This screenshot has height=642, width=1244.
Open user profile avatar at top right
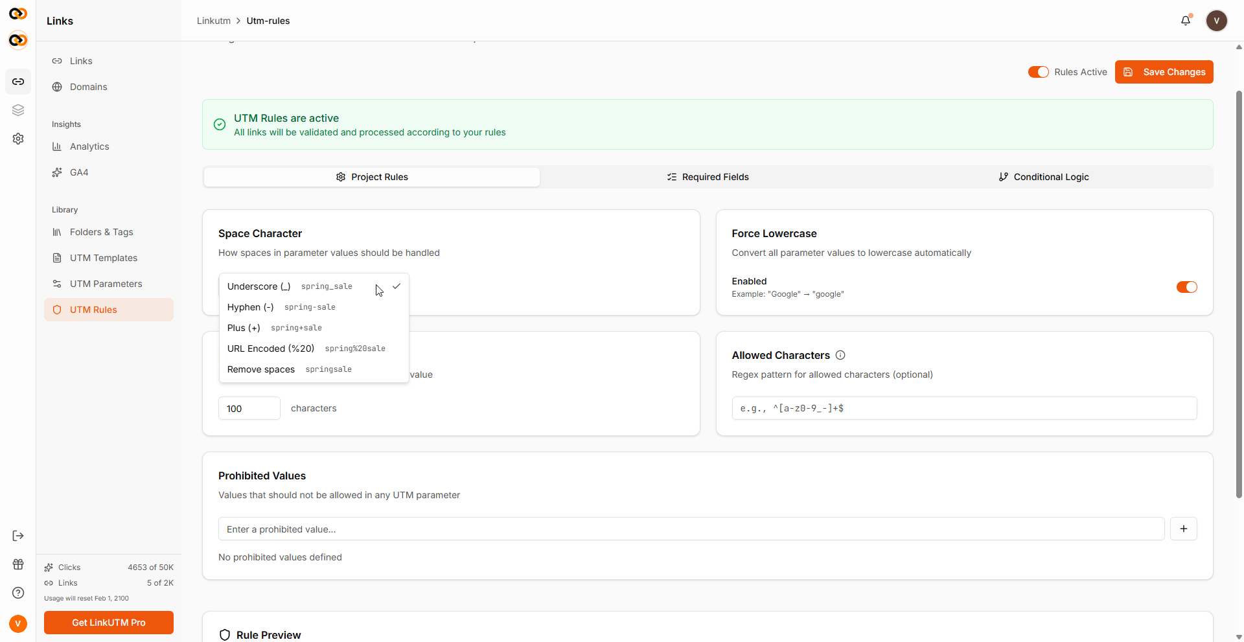click(1217, 21)
